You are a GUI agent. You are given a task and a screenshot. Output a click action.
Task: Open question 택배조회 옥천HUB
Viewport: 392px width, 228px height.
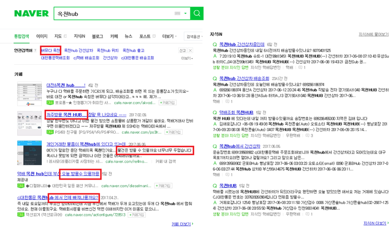(x=236, y=112)
